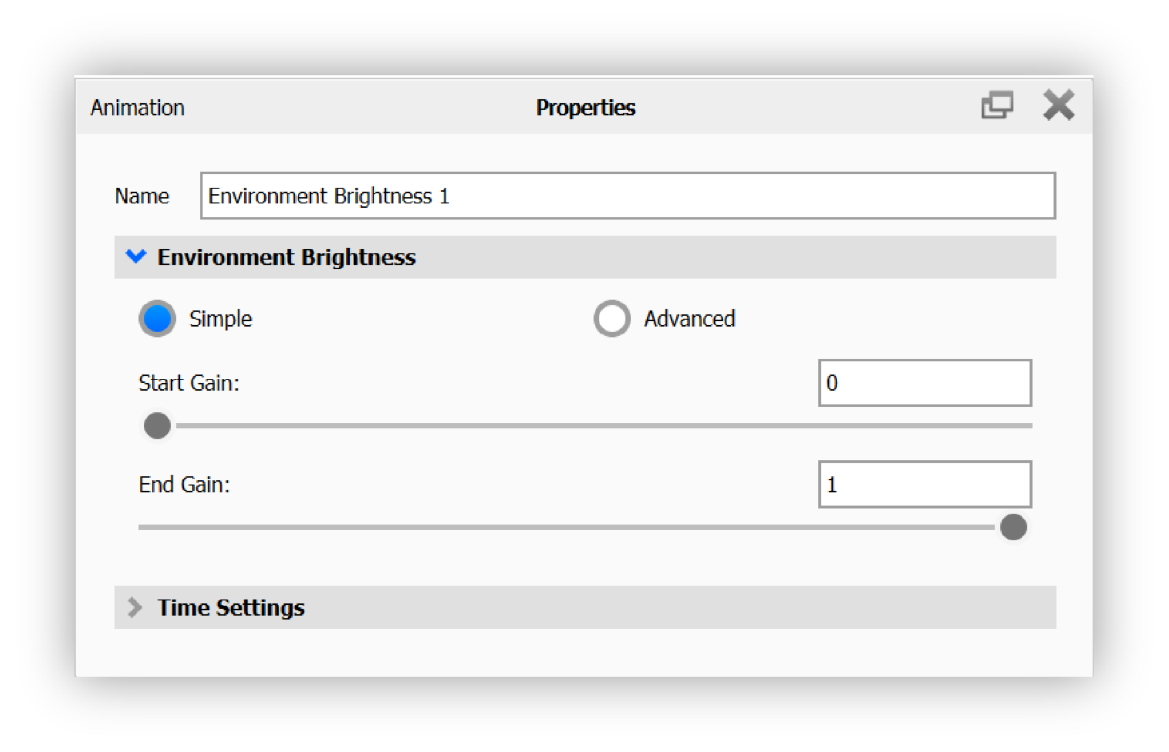The height and width of the screenshot is (752, 1169).
Task: Click the Start Gain label
Action: pos(188,383)
